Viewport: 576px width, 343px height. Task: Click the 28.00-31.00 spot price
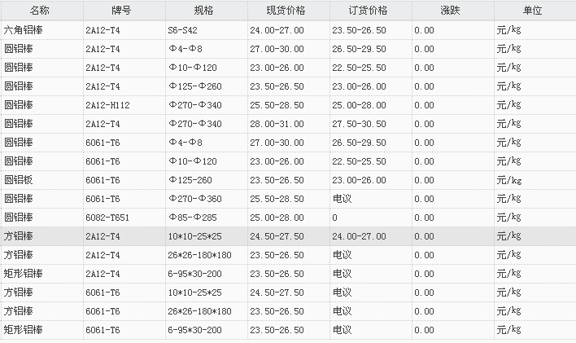(277, 124)
